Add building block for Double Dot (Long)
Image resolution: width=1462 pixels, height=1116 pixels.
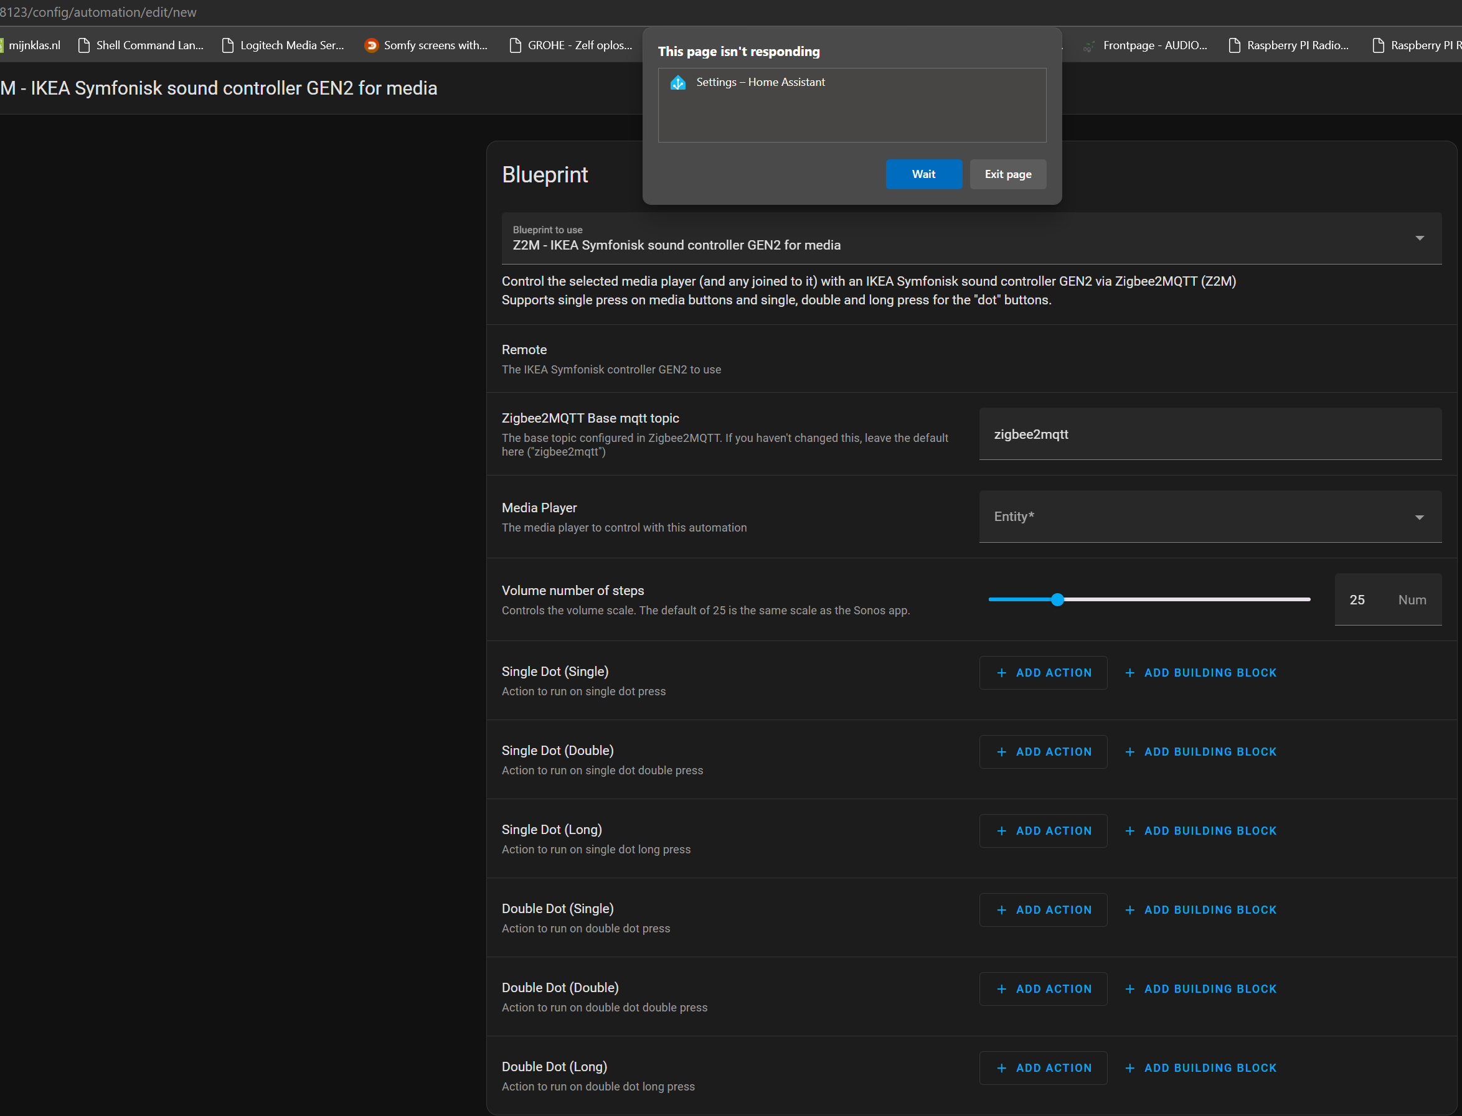[x=1200, y=1068]
